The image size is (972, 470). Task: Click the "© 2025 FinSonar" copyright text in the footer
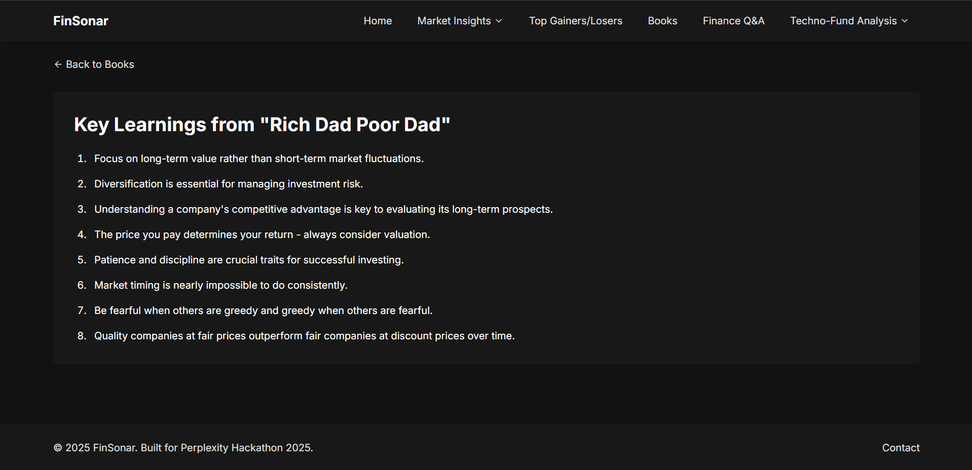click(183, 448)
